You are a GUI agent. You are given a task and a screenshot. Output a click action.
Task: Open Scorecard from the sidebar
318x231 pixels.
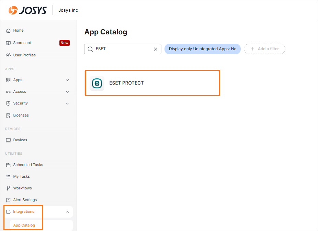click(22, 43)
